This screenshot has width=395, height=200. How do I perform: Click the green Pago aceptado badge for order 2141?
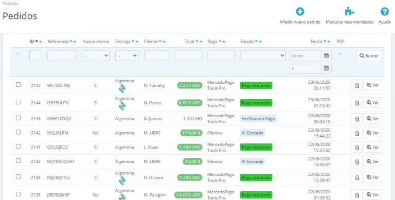[x=256, y=148]
